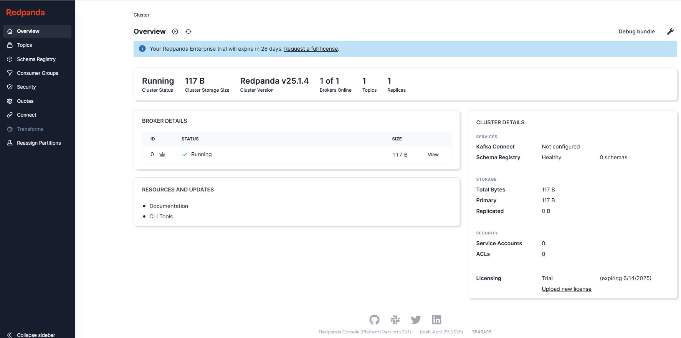Open the GitHub icon in footer
This screenshot has height=338, width=681.
coord(374,320)
